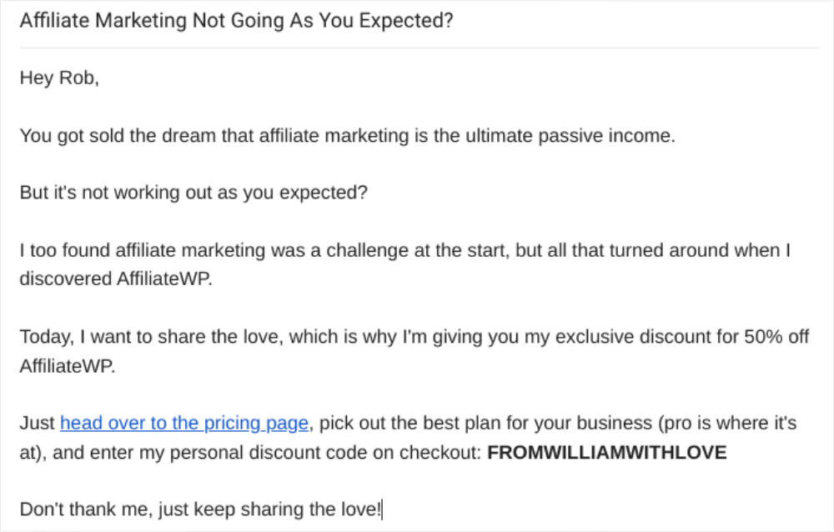Click into the subject line field
Screen dimensions: 834x532
pos(420,21)
